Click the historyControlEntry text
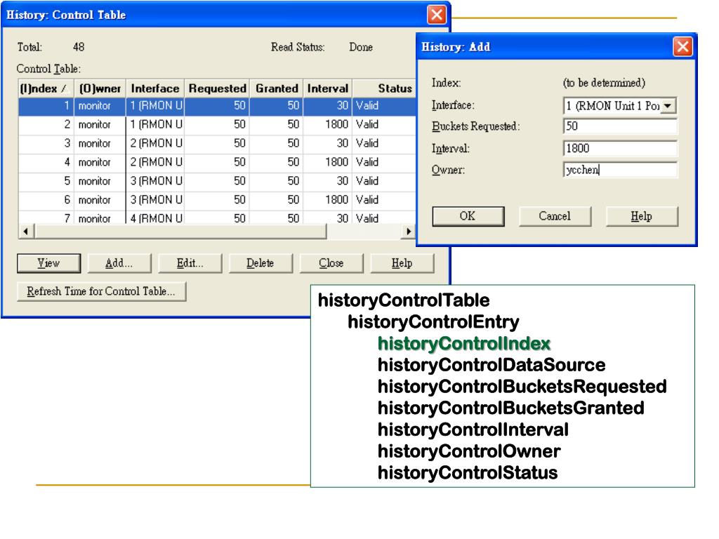The width and height of the screenshot is (719, 539). [433, 322]
